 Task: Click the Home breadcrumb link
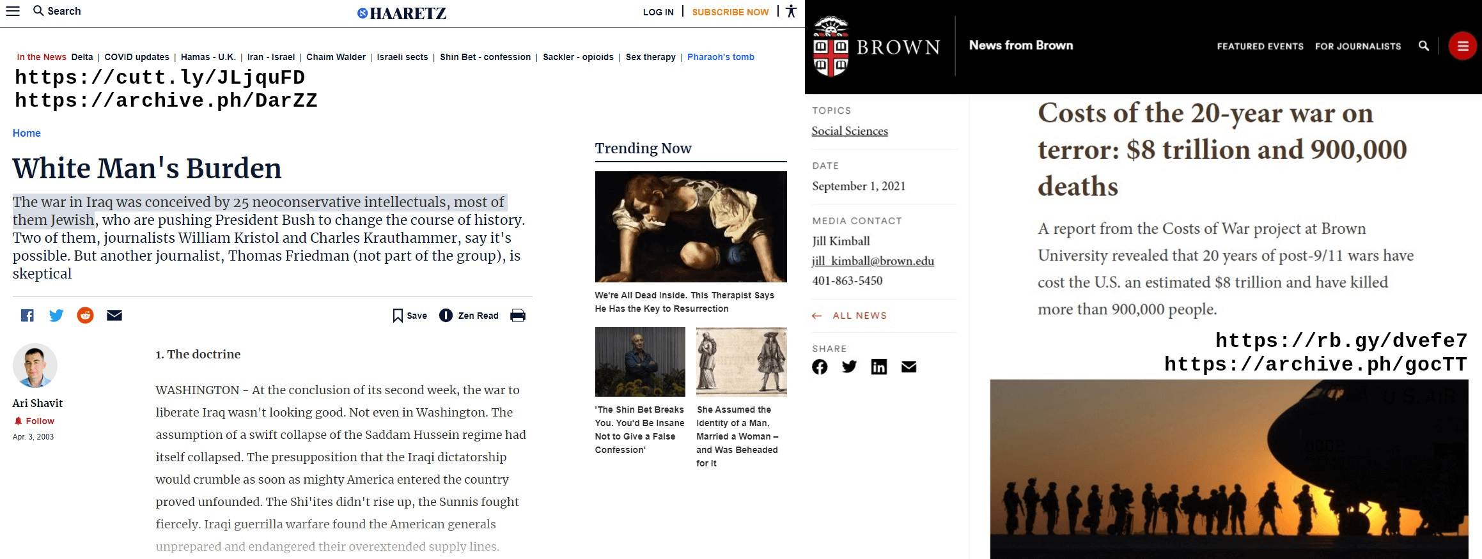[x=27, y=133]
